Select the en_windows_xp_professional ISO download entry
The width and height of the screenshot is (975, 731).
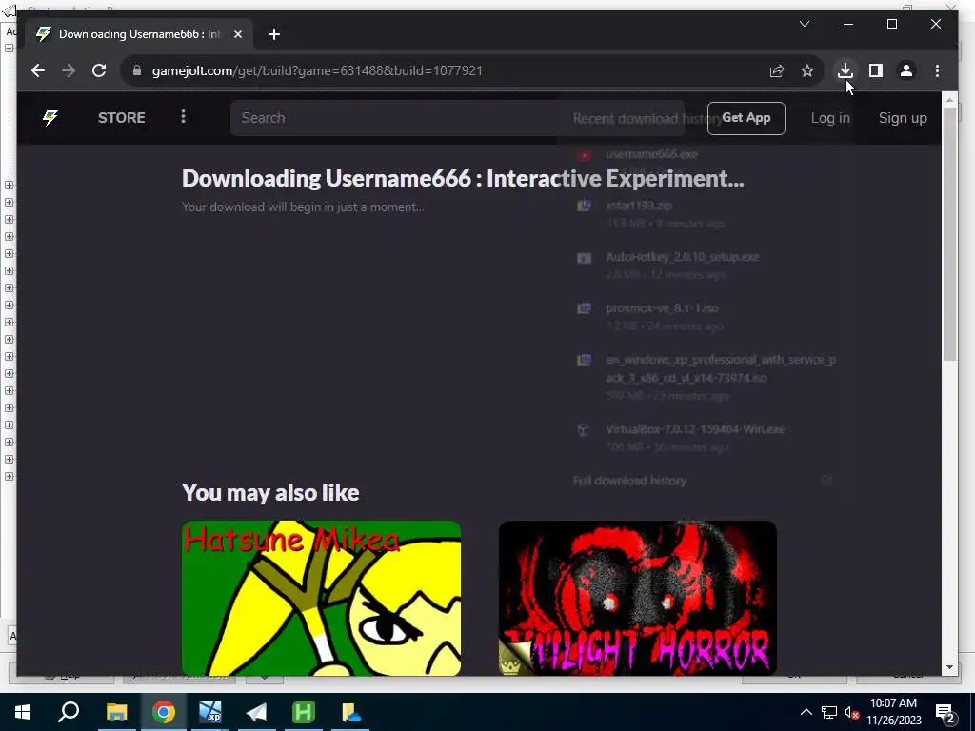point(721,368)
